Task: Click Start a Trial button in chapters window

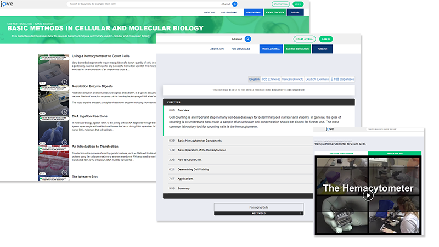Action: coord(305,39)
